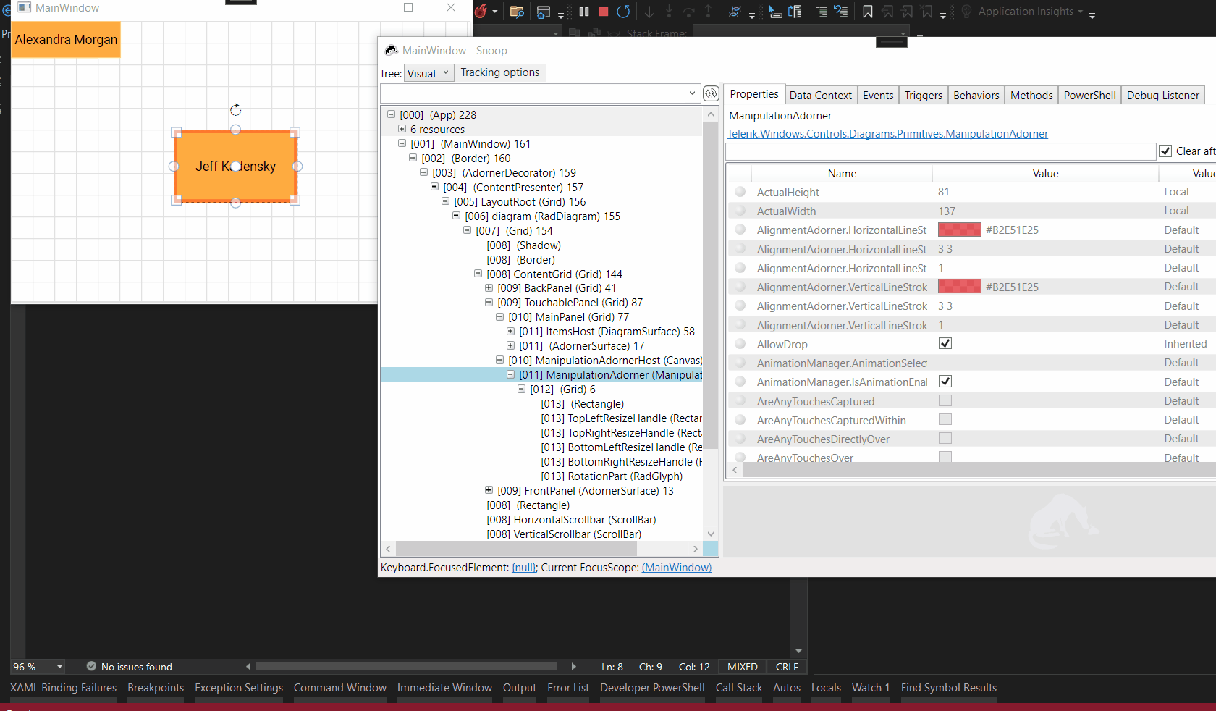Screen dimensions: 1216x711
Task: Click Snoop's refresh tree icon button
Action: pos(711,93)
